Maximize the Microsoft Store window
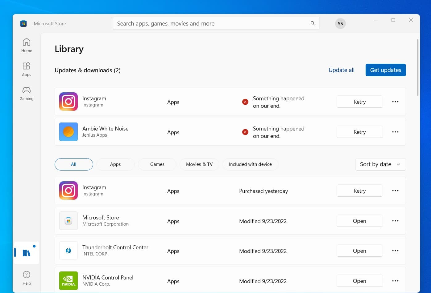This screenshot has height=293, width=431. coord(393,20)
